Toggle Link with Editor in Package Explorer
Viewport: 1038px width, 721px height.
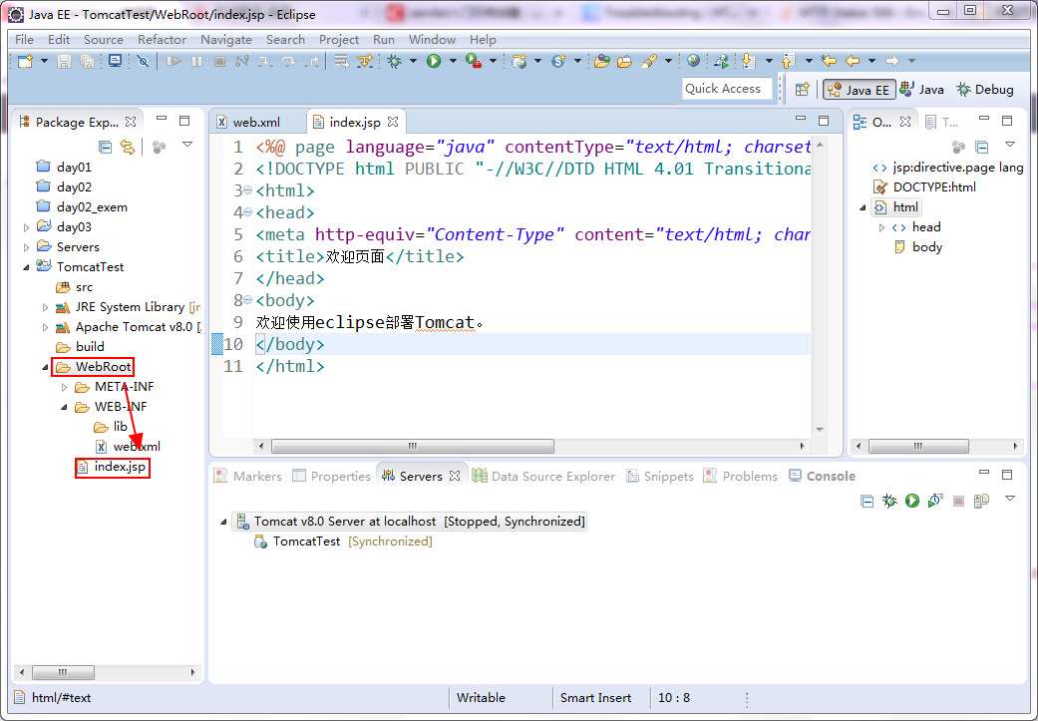128,147
